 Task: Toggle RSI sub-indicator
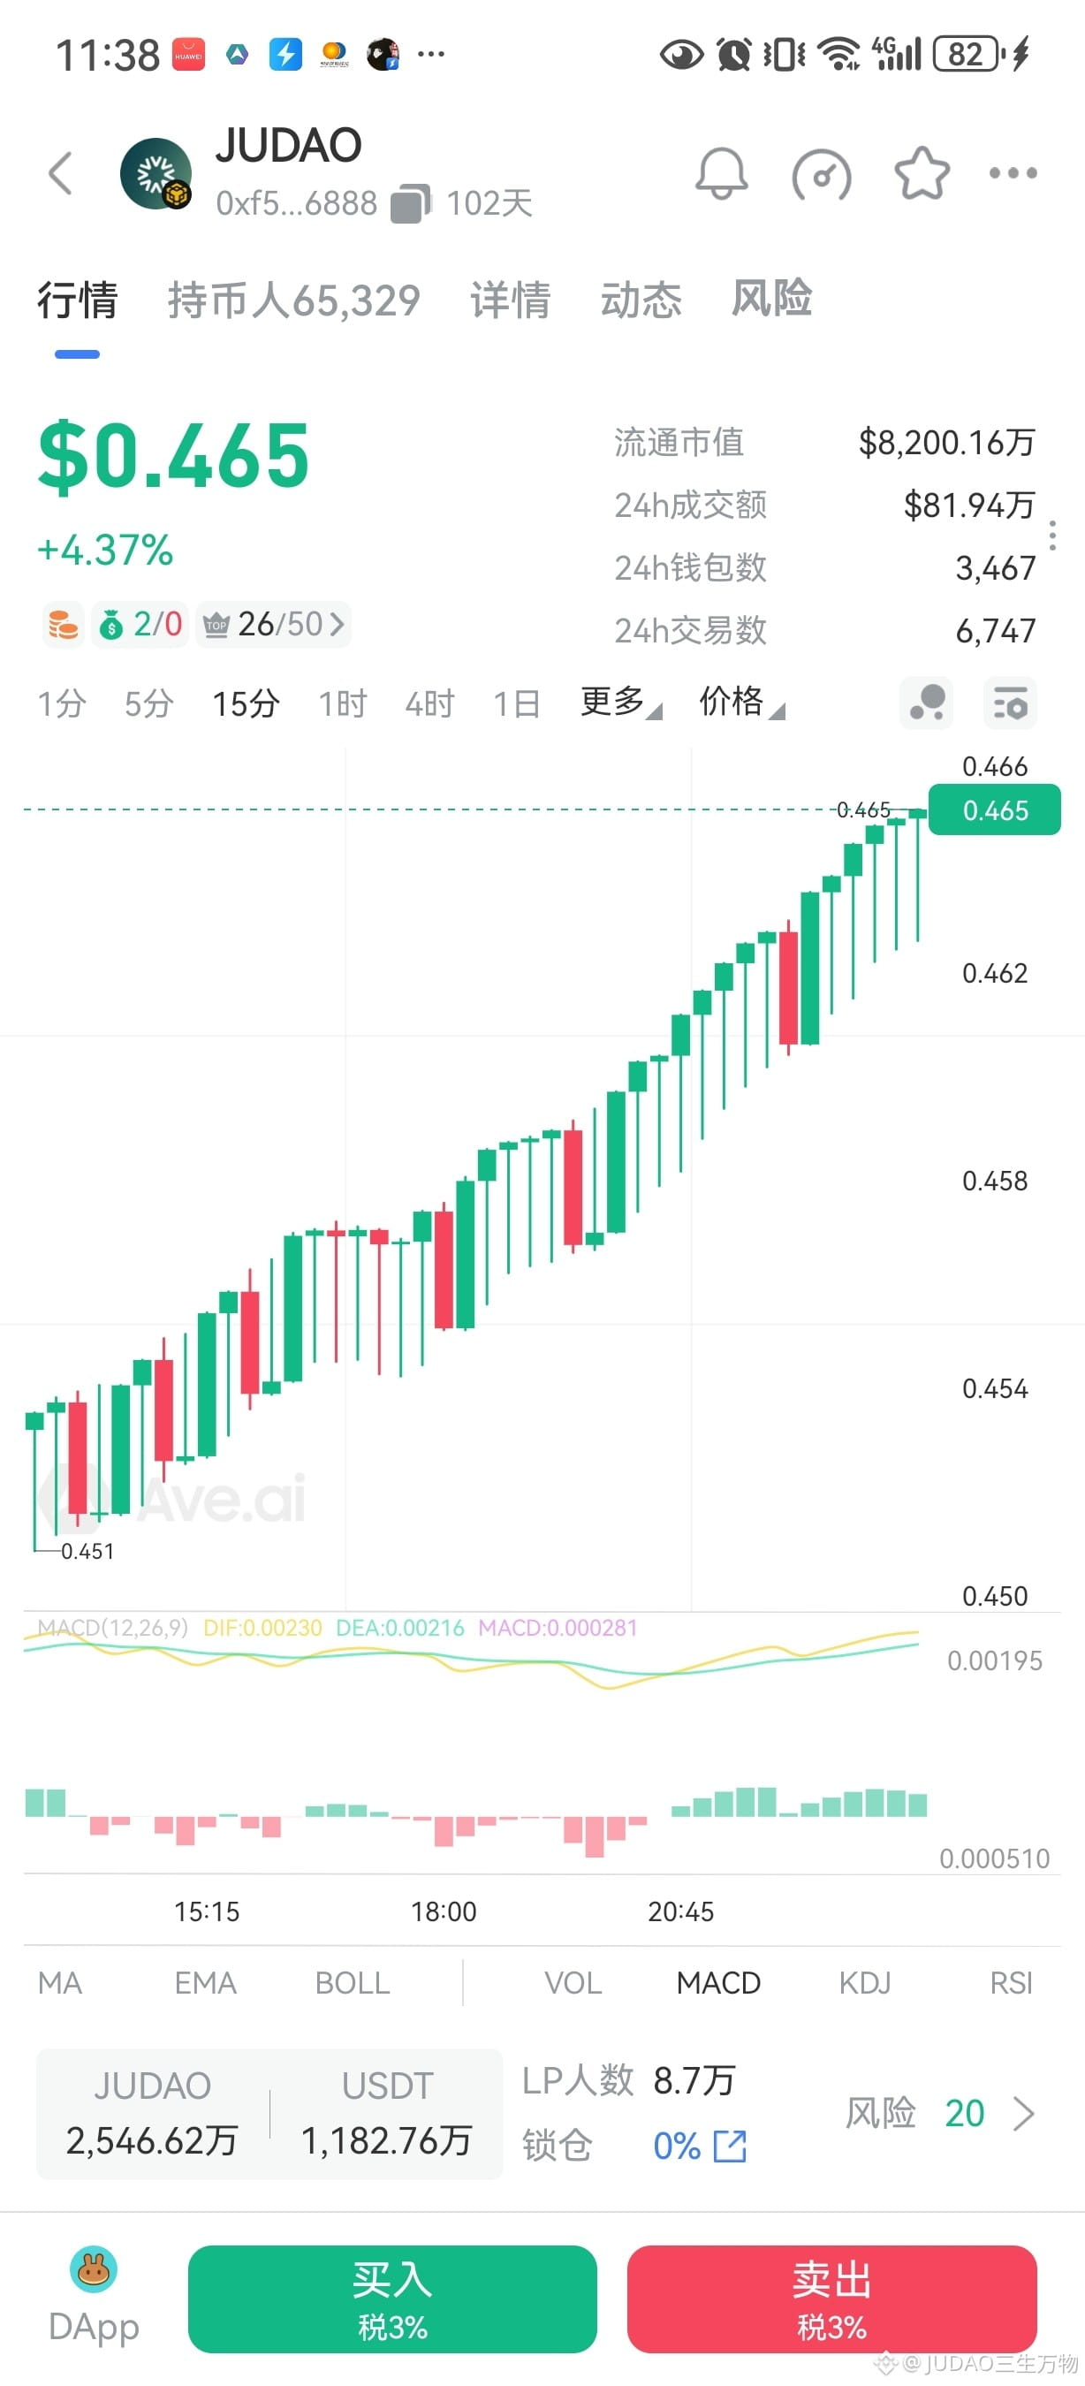[1011, 1982]
